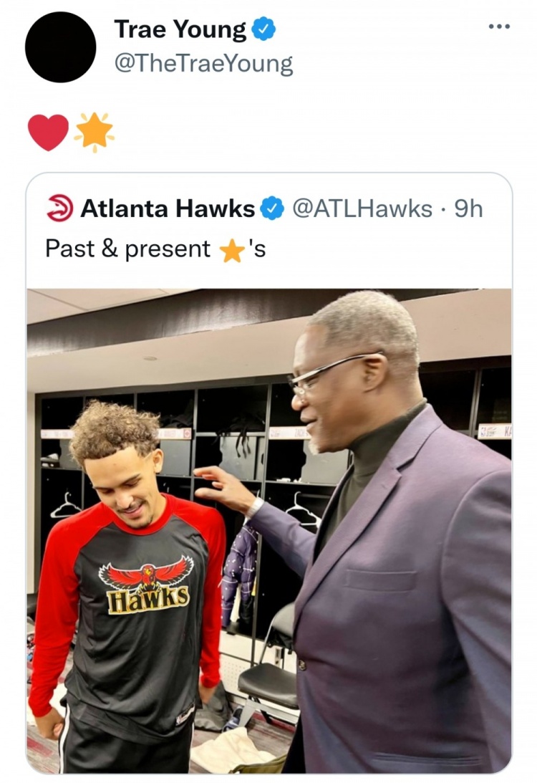
Task: Click the red heart emoji
Action: point(48,133)
